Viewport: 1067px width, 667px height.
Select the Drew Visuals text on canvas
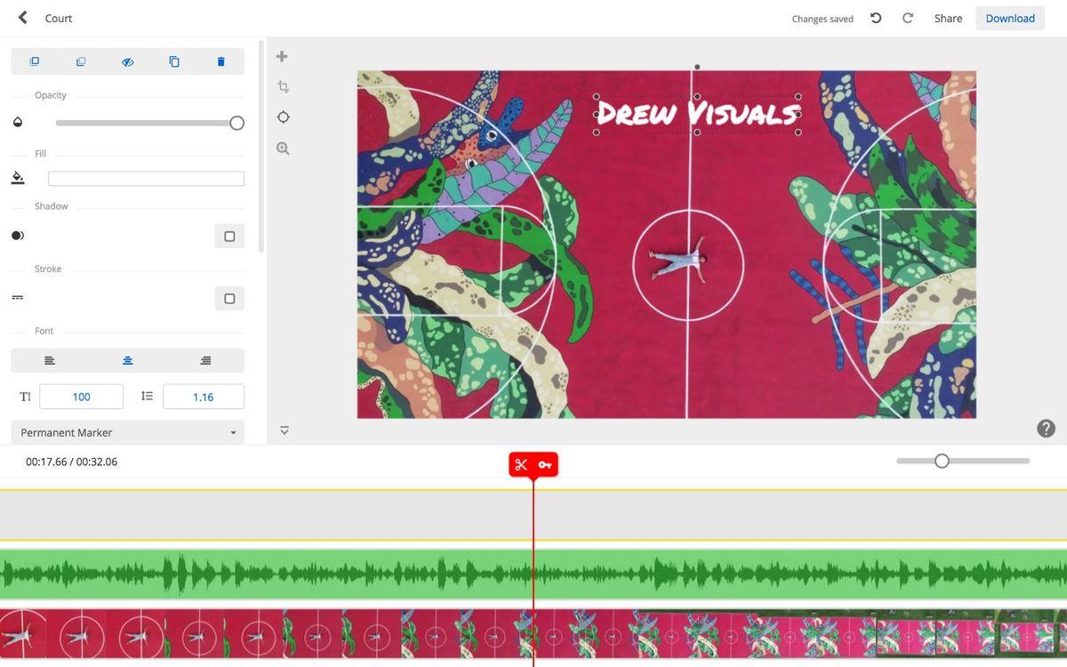pos(697,114)
